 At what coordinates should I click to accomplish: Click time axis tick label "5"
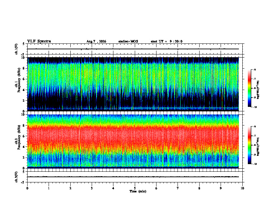coord(135,188)
